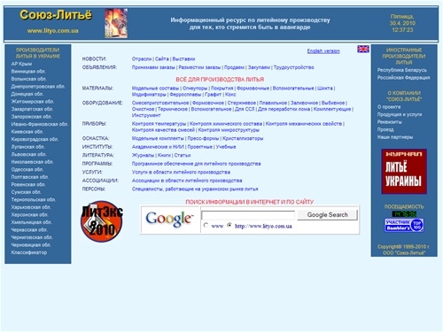Open Закупаем announcements link
The image size is (443, 332).
pyautogui.click(x=259, y=67)
